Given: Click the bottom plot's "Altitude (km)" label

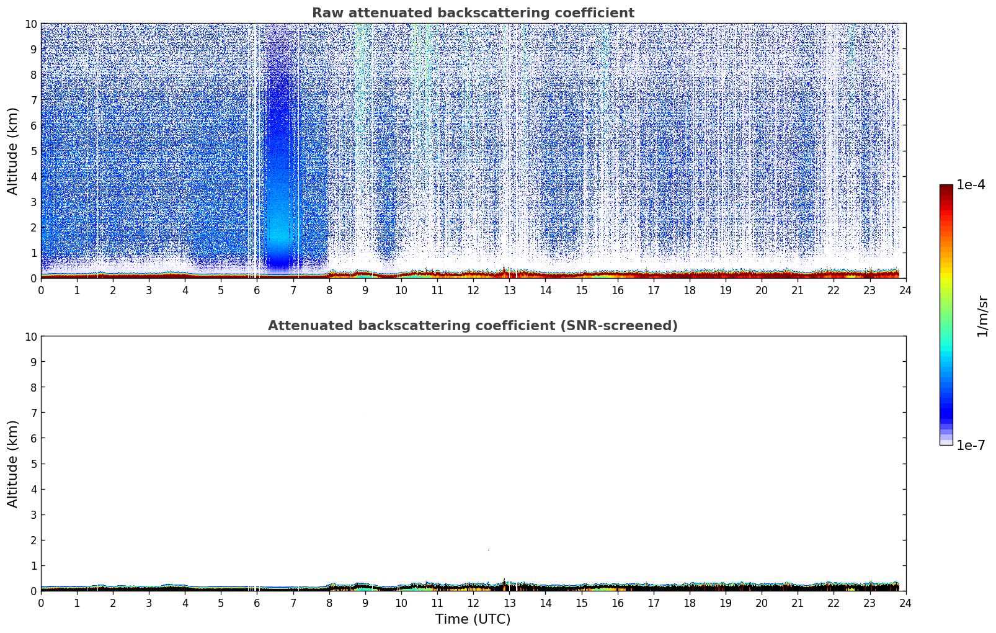Looking at the screenshot, I should [13, 464].
